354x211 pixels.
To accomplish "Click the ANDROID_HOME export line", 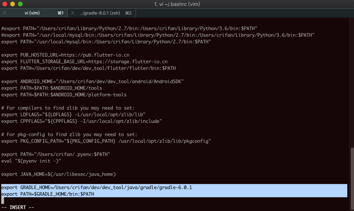I will (x=92, y=82).
